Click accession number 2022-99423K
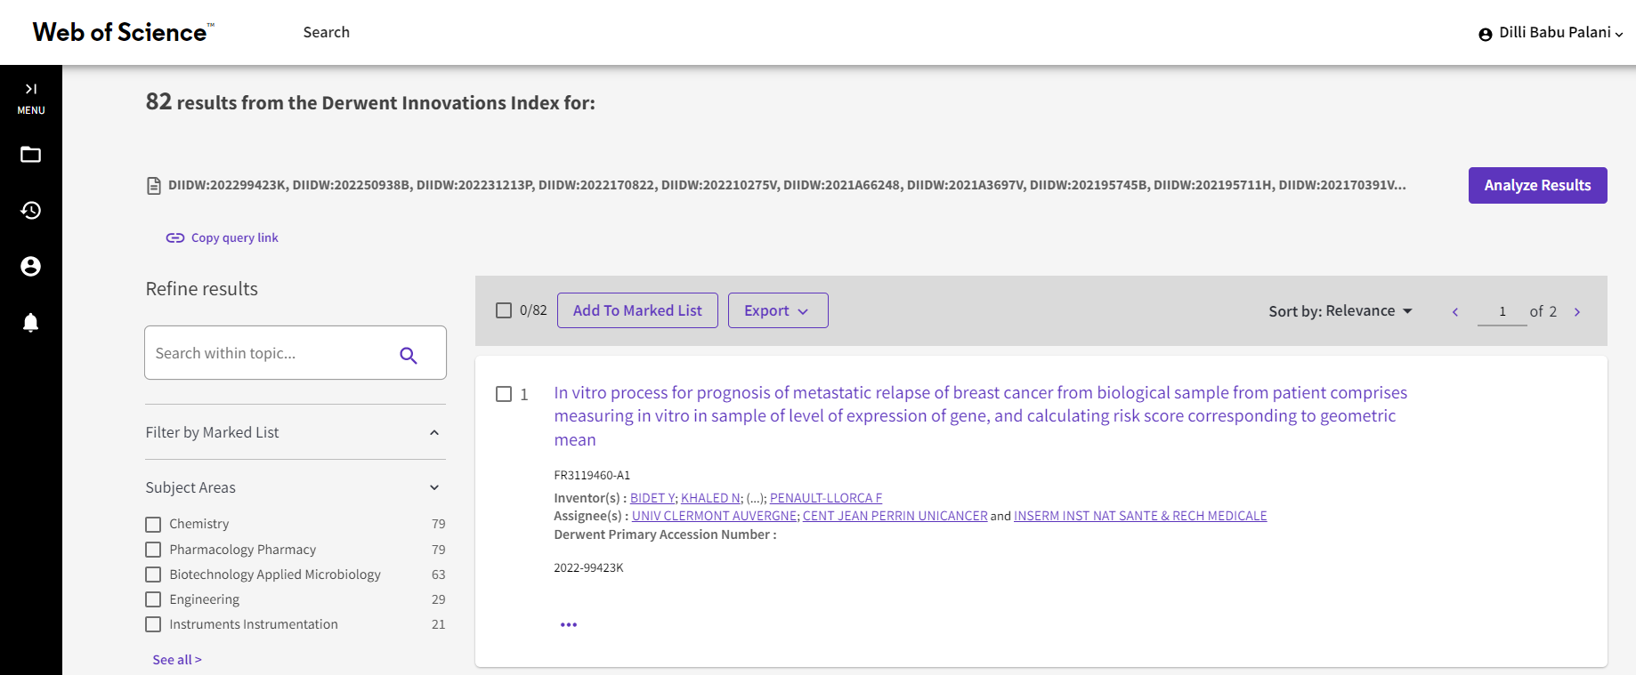The height and width of the screenshot is (675, 1636). click(588, 567)
